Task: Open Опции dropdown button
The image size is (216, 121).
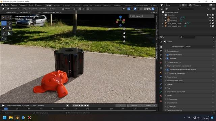Action: click(153, 12)
